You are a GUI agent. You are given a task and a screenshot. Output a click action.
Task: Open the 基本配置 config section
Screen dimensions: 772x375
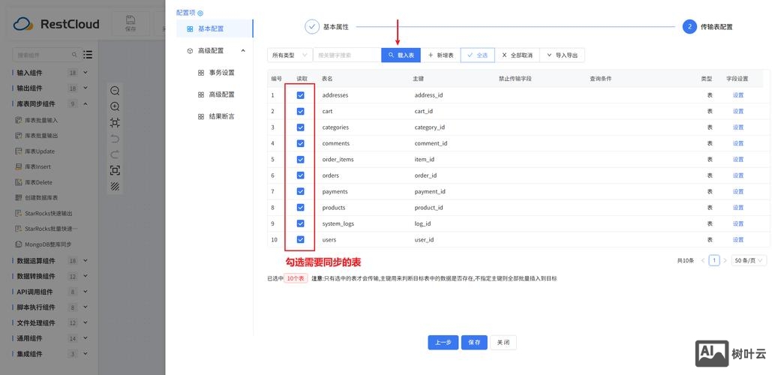coord(215,28)
